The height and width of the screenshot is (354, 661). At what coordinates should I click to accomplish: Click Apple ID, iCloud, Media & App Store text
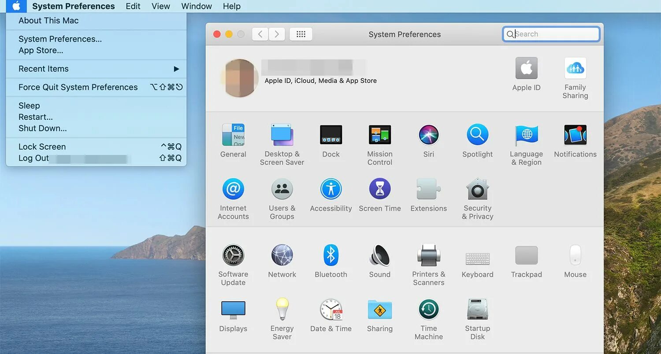321,81
